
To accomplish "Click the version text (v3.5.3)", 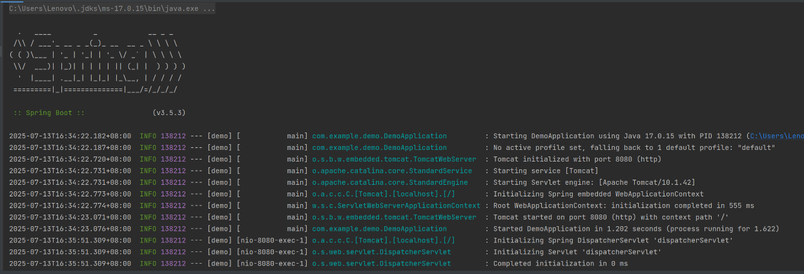I will [x=169, y=113].
